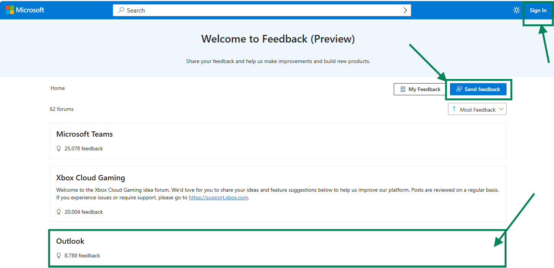
Task: Click the lightbulb icon beside 20,004 feedback
Action: (58, 212)
